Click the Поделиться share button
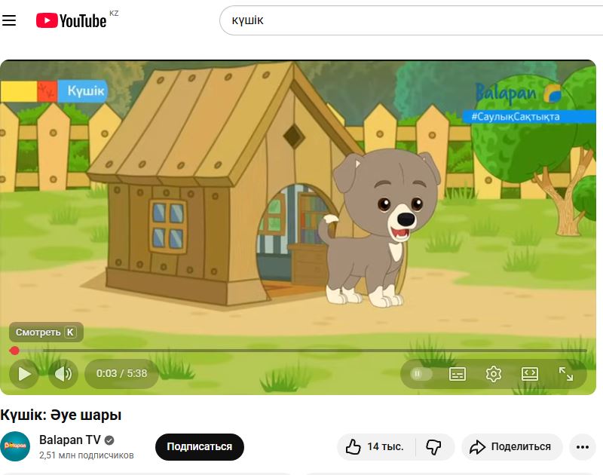603x475 pixels. point(512,447)
